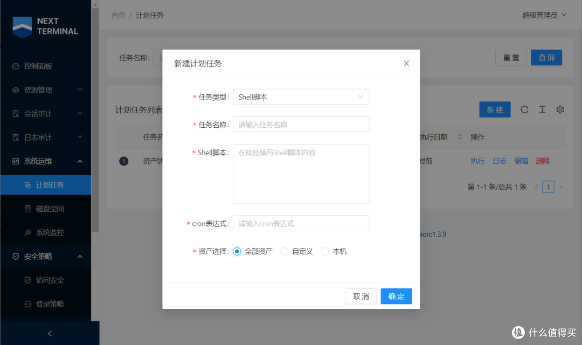The width and height of the screenshot is (582, 345).
Task: Click page number 1 in pagination
Action: coord(548,187)
